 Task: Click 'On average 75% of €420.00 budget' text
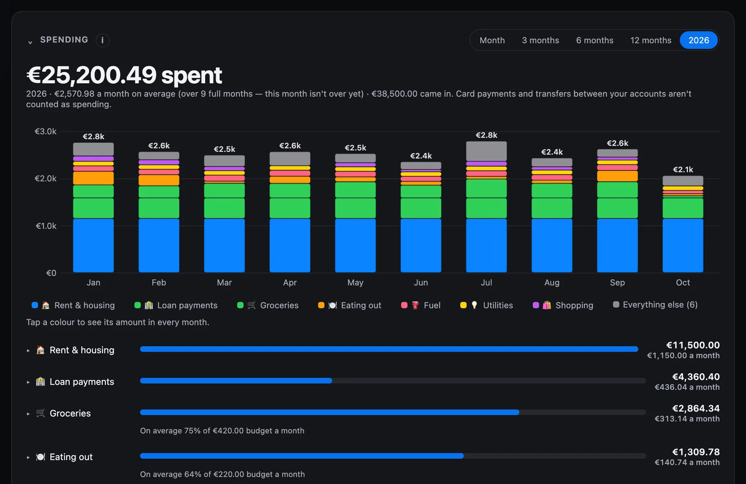click(222, 431)
